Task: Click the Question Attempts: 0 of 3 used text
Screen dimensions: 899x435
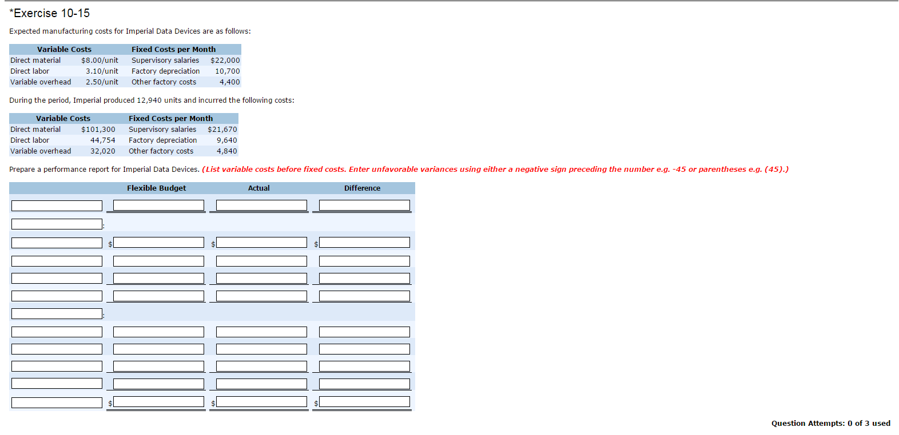Action: coord(830,423)
